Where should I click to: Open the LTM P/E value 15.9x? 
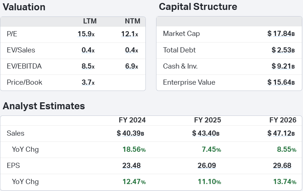(86, 34)
